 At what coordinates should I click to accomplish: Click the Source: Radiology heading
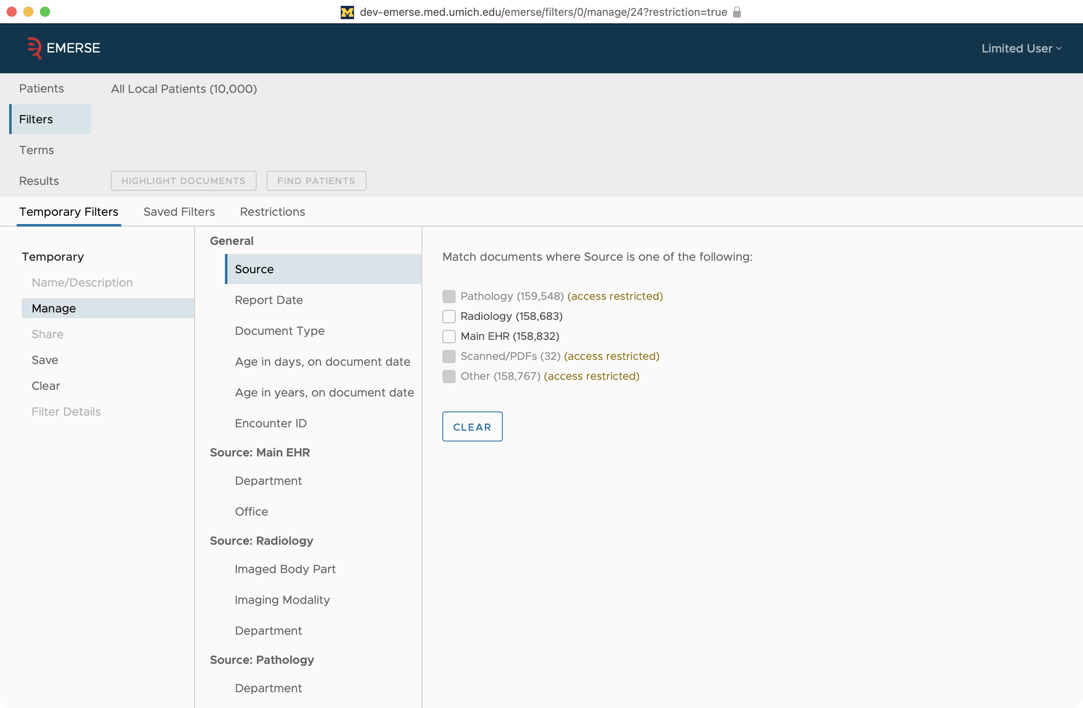tap(262, 541)
